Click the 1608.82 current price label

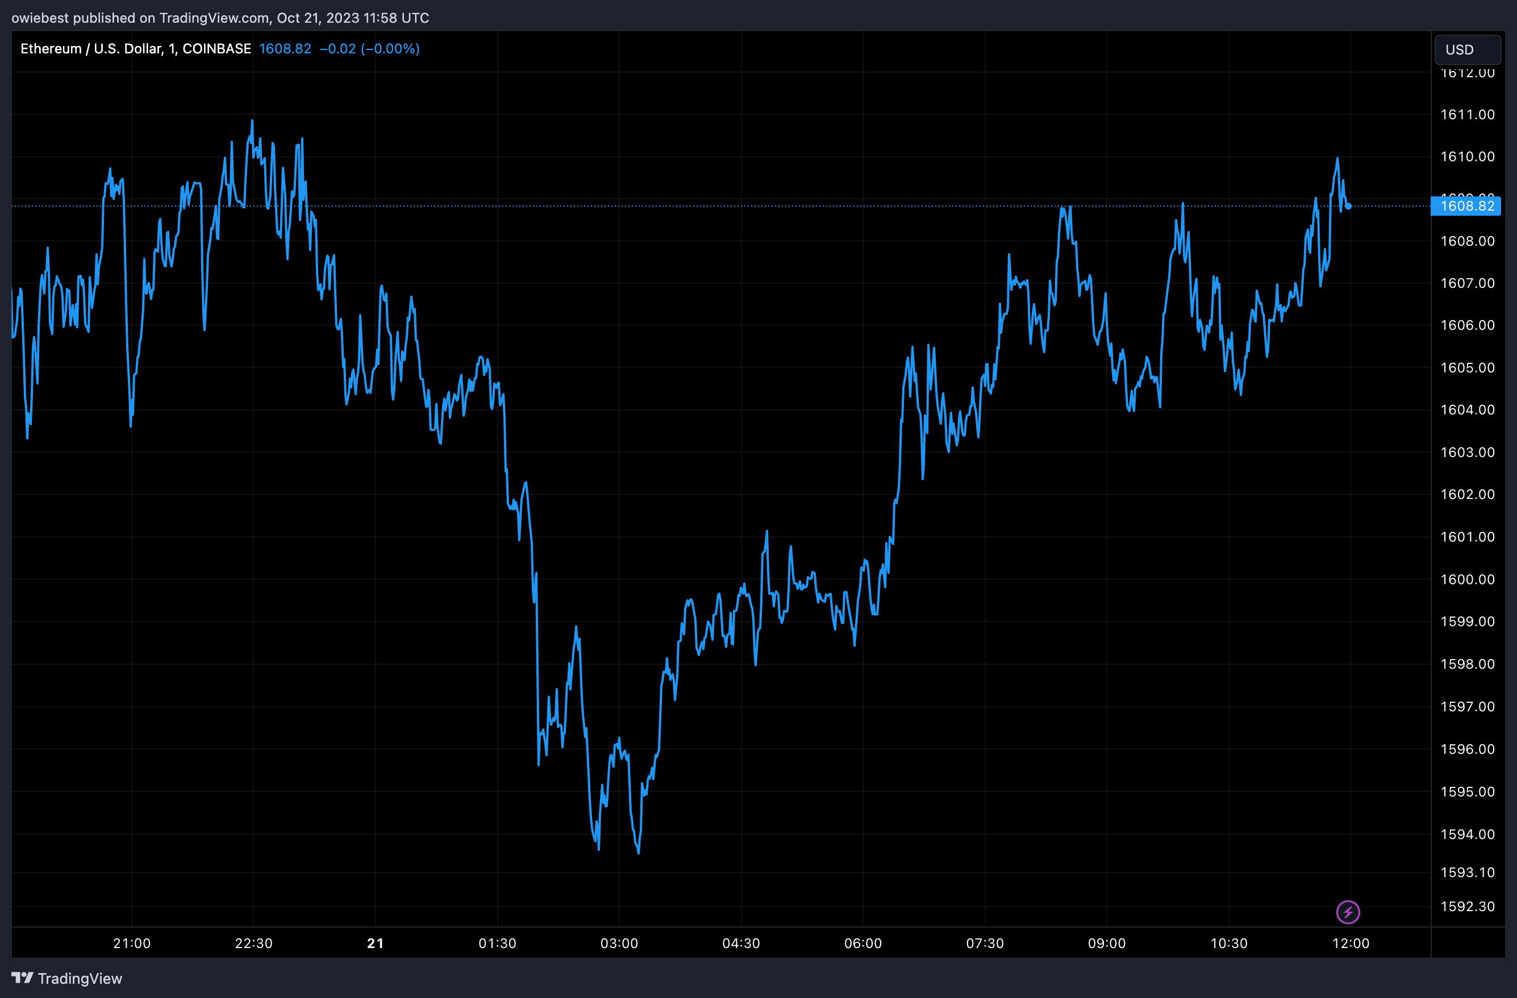coord(1465,206)
